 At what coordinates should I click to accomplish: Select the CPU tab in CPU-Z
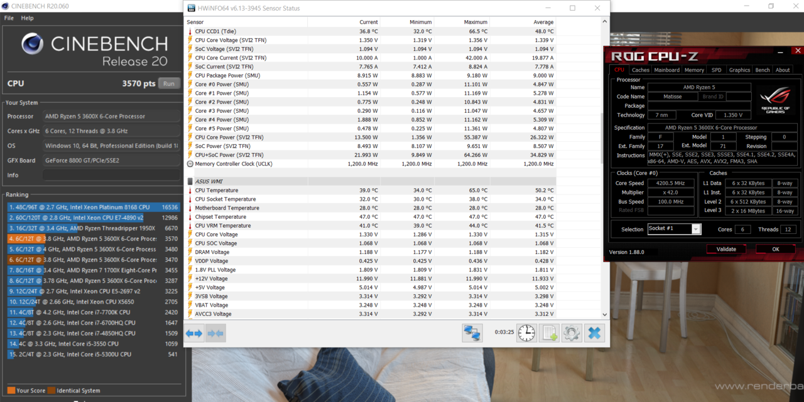[619, 70]
